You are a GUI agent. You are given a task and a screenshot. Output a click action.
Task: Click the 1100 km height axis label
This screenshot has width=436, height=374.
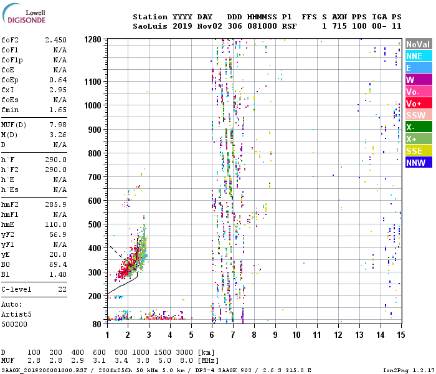click(x=93, y=82)
